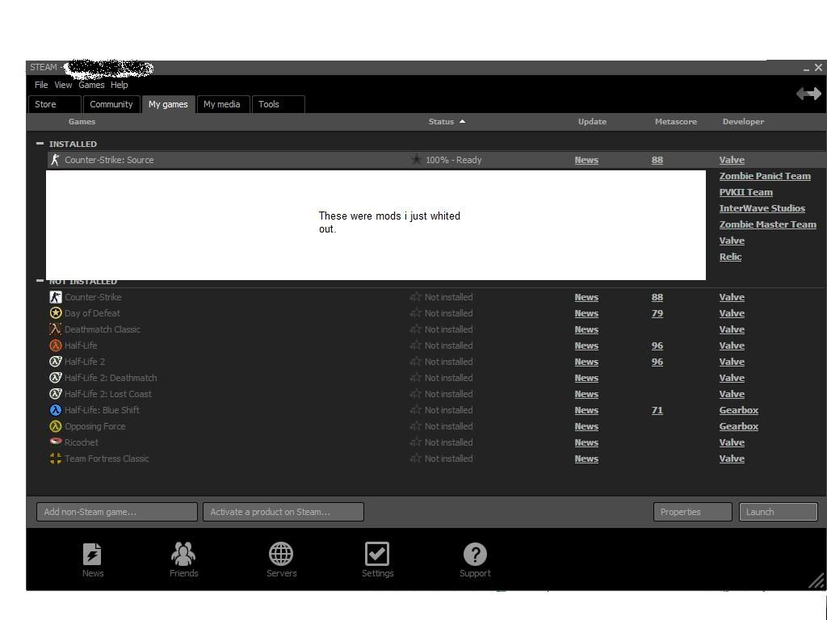827x620 pixels.
Task: Click the Deathmatch Classic game icon
Action: point(56,329)
